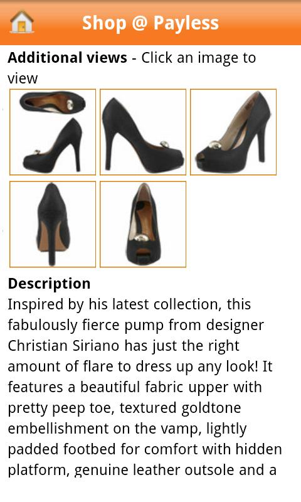This screenshot has width=301, height=502.
Task: Tap the home icon in the header
Action: [22, 22]
